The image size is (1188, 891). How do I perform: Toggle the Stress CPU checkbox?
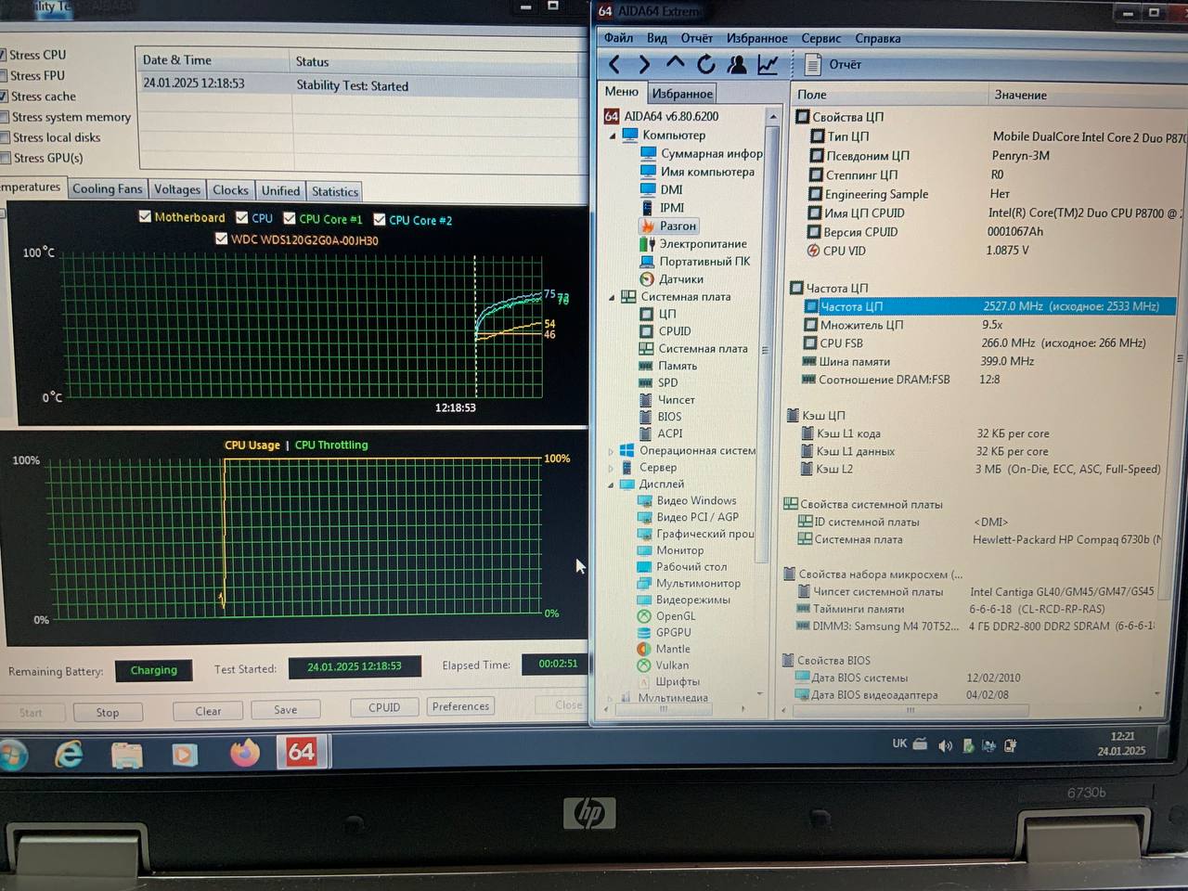click(x=3, y=55)
